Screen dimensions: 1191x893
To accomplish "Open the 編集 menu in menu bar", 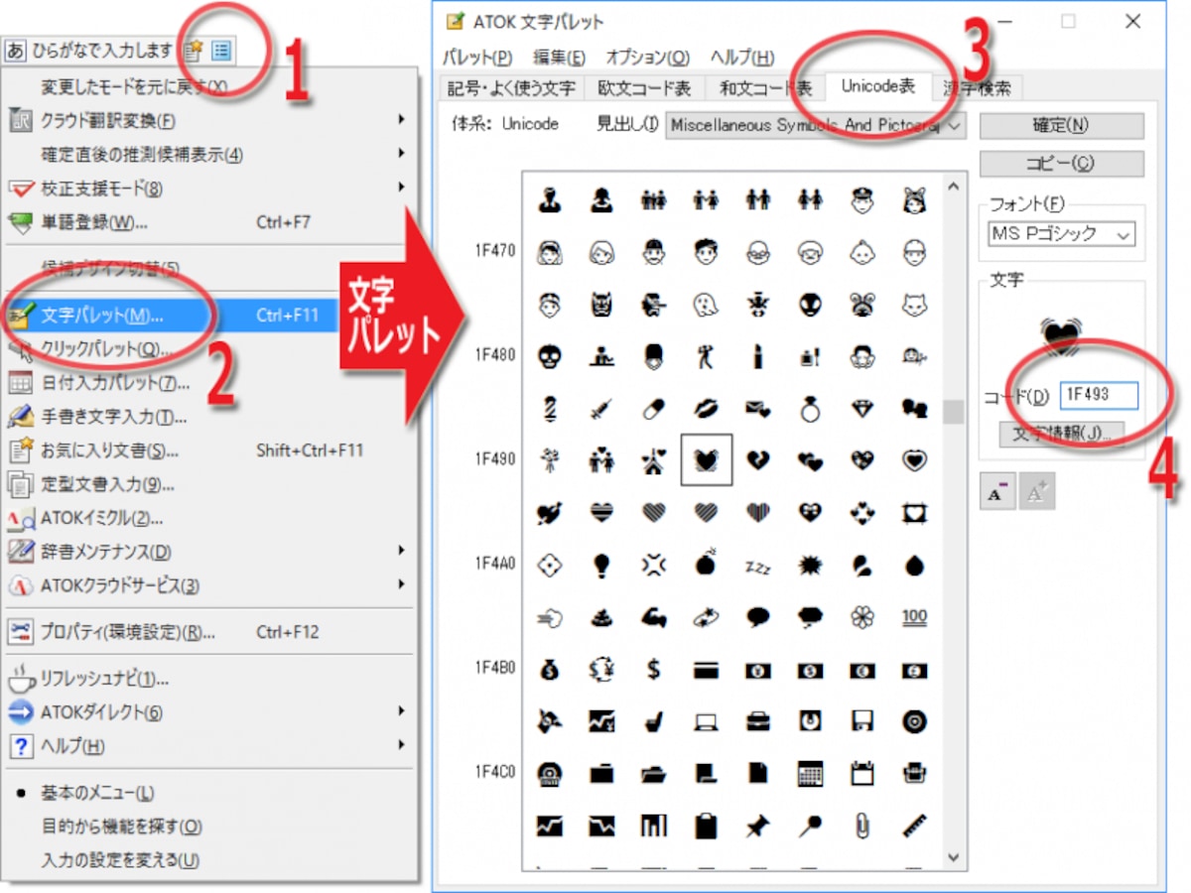I will point(559,58).
